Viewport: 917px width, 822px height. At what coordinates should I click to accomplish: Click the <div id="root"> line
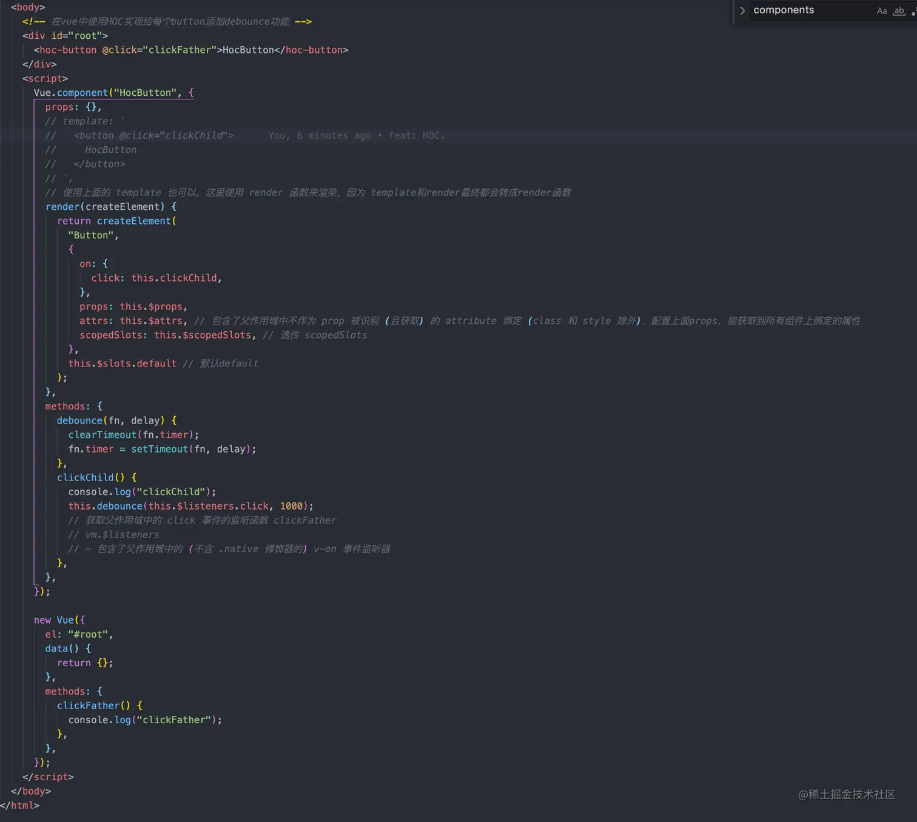[65, 36]
